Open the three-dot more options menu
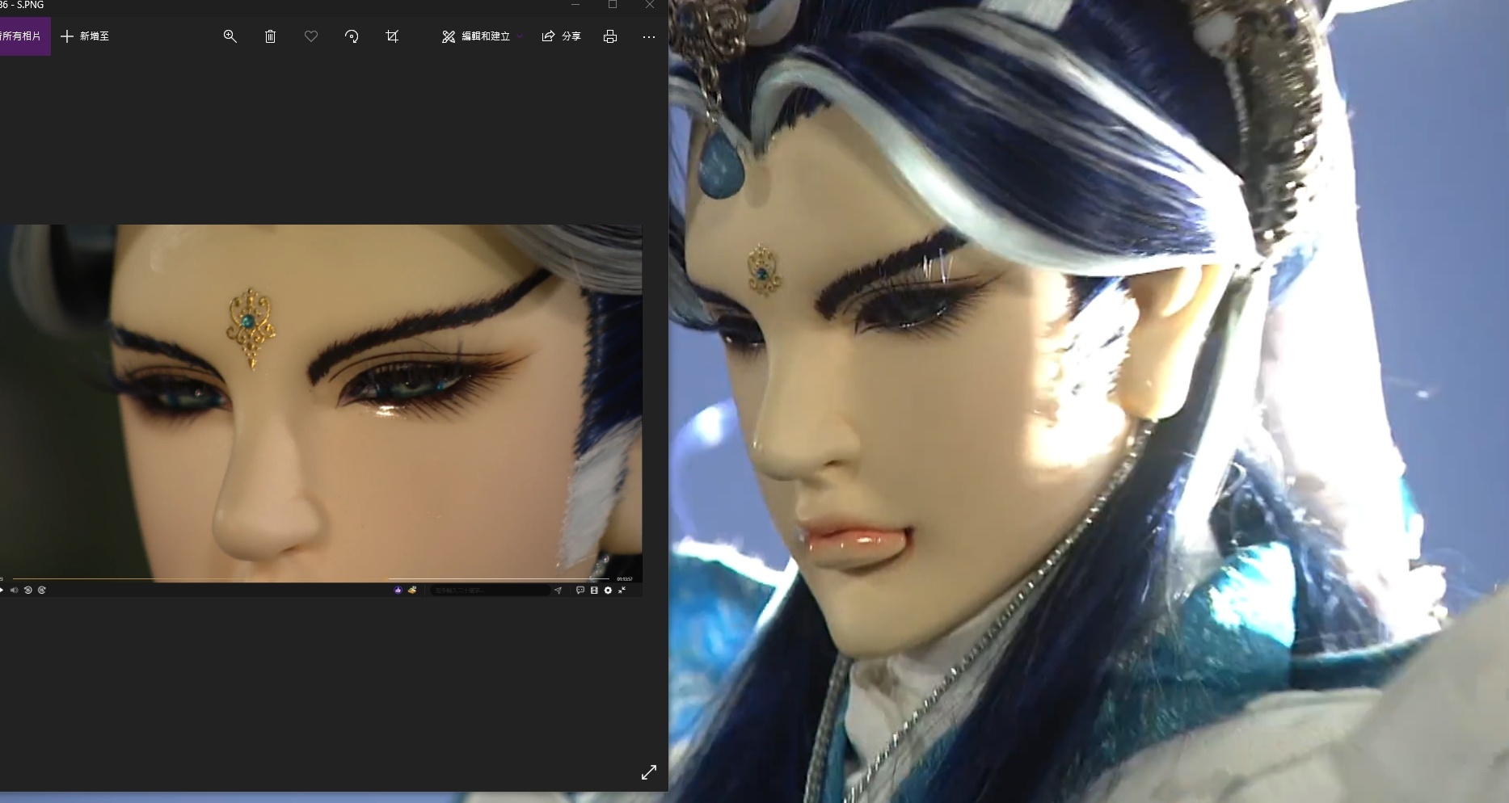The height and width of the screenshot is (803, 1509). [x=649, y=36]
